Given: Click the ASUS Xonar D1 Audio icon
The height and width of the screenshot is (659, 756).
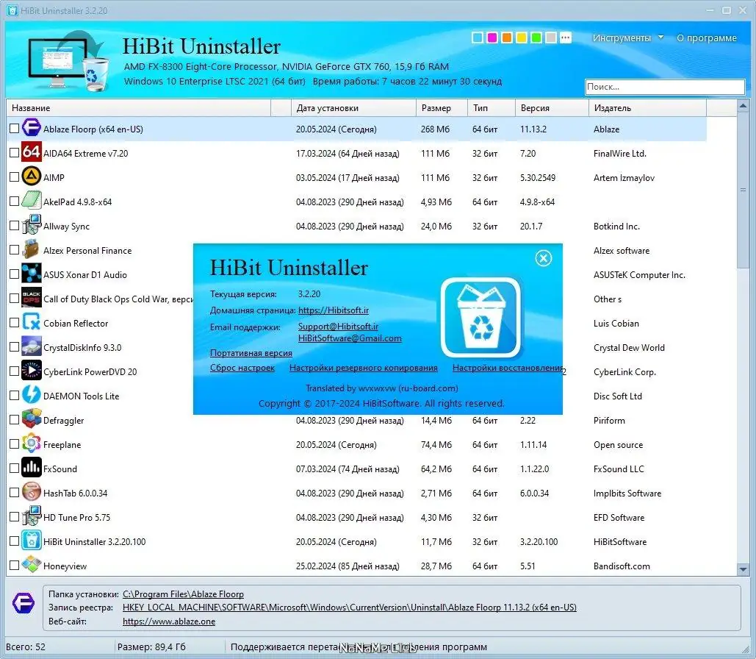Looking at the screenshot, I should (x=32, y=274).
